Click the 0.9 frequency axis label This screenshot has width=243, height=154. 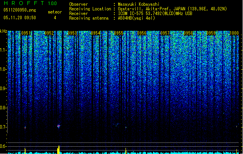pos(3,89)
